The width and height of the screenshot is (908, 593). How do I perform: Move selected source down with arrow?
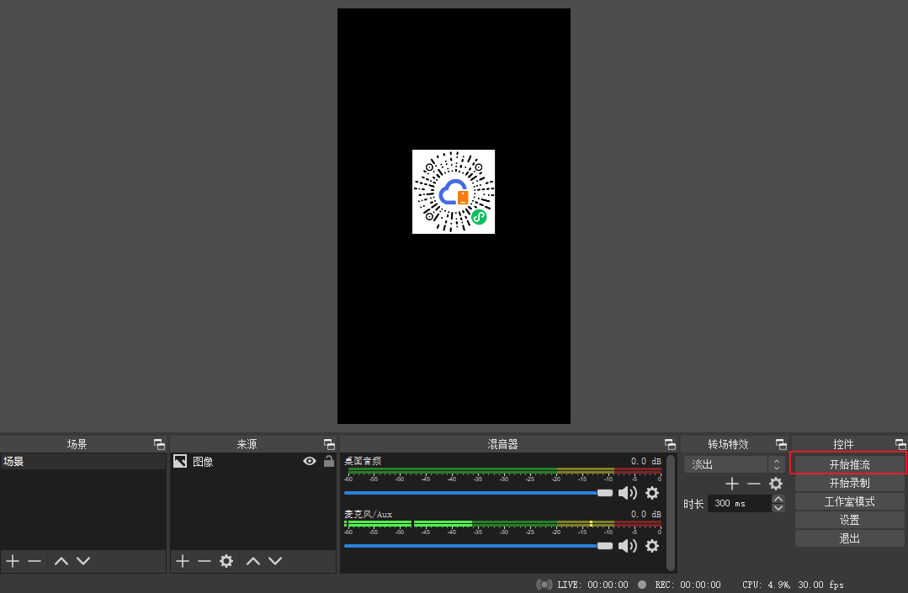tap(274, 561)
